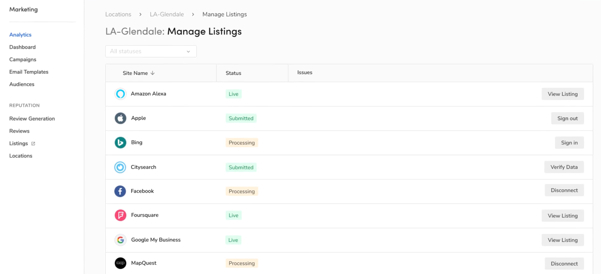The height and width of the screenshot is (274, 601).
Task: Click the Live badge for Google My Business
Action: (233, 240)
